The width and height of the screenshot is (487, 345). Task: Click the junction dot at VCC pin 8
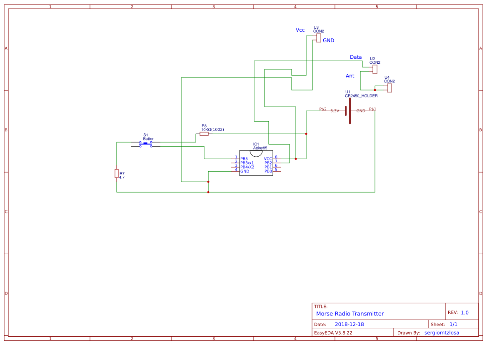(x=296, y=159)
